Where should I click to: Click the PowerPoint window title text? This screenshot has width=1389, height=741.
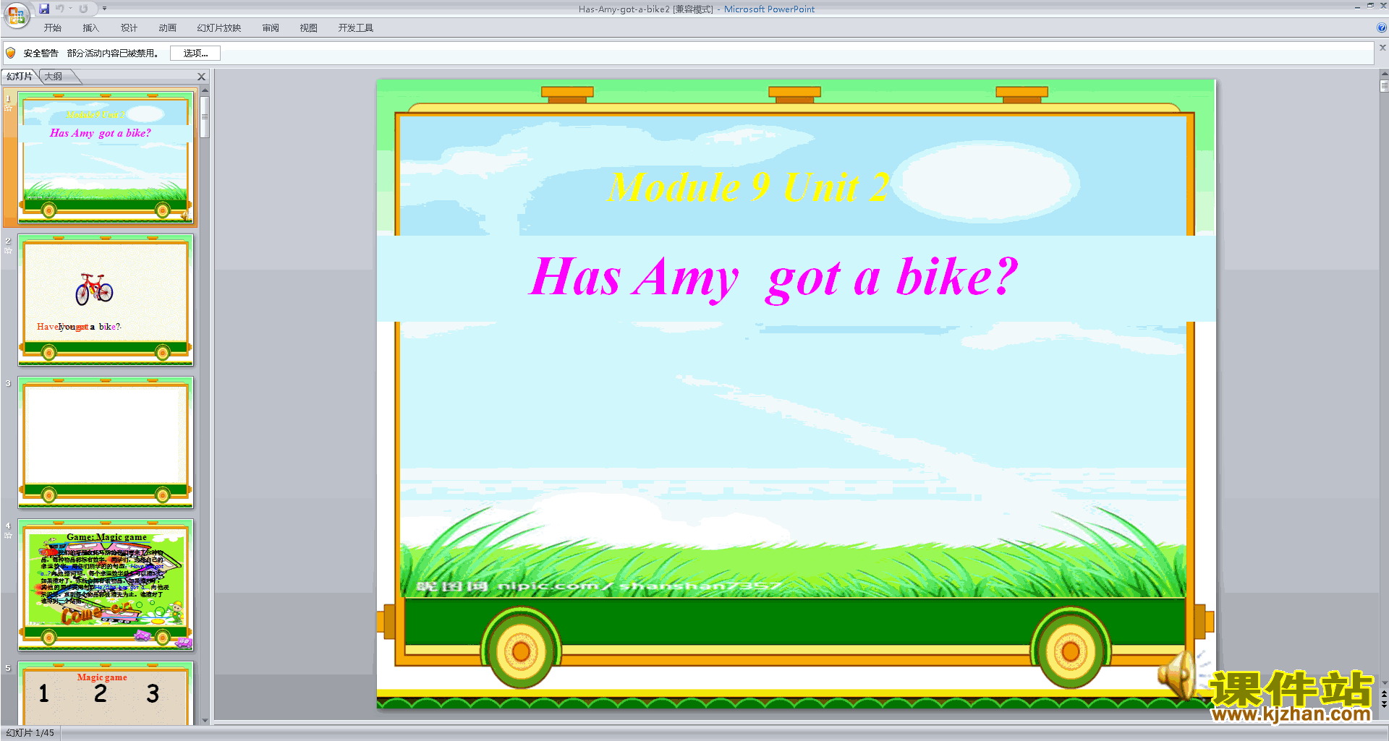pyautogui.click(x=696, y=9)
